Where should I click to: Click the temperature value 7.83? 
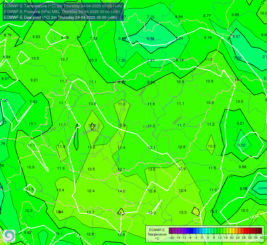[94, 38]
